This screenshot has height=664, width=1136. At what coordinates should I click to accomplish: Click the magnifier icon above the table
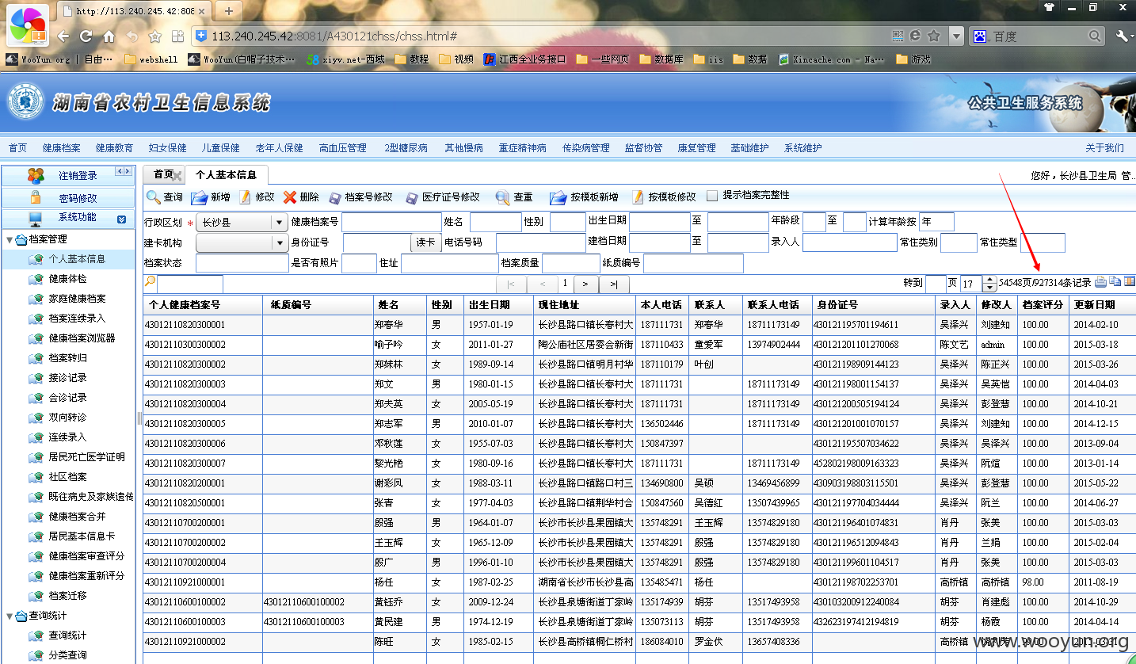pos(150,282)
